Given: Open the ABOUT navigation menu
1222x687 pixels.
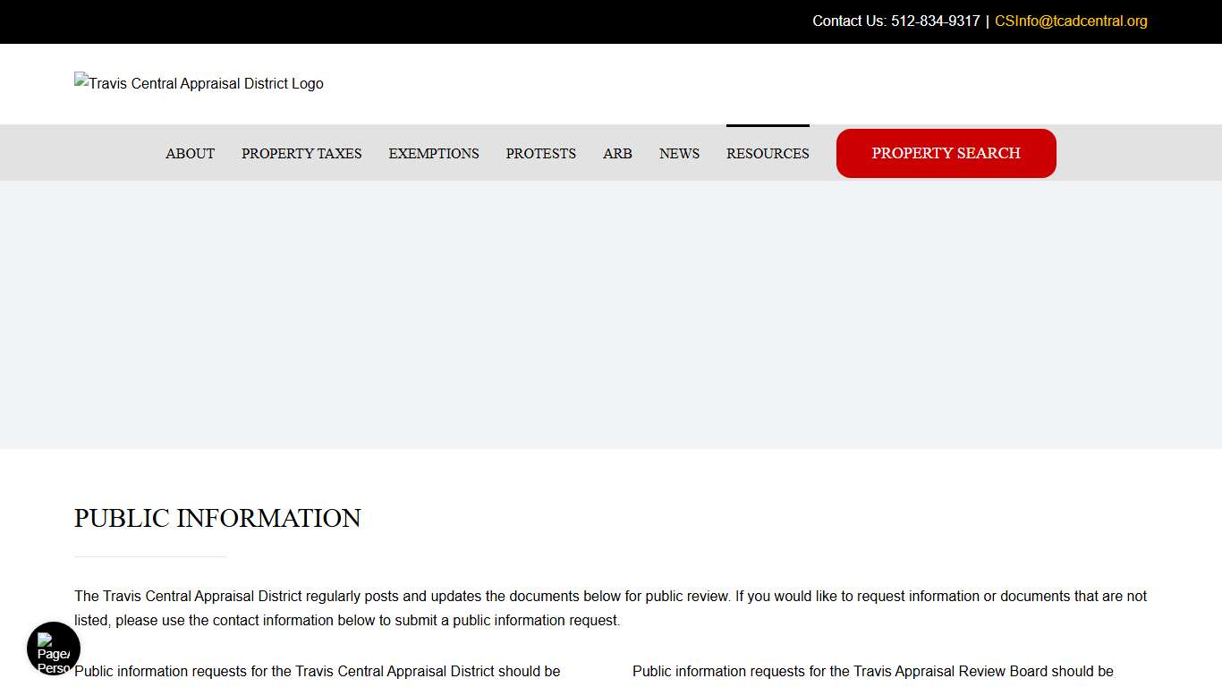Looking at the screenshot, I should click(x=190, y=153).
